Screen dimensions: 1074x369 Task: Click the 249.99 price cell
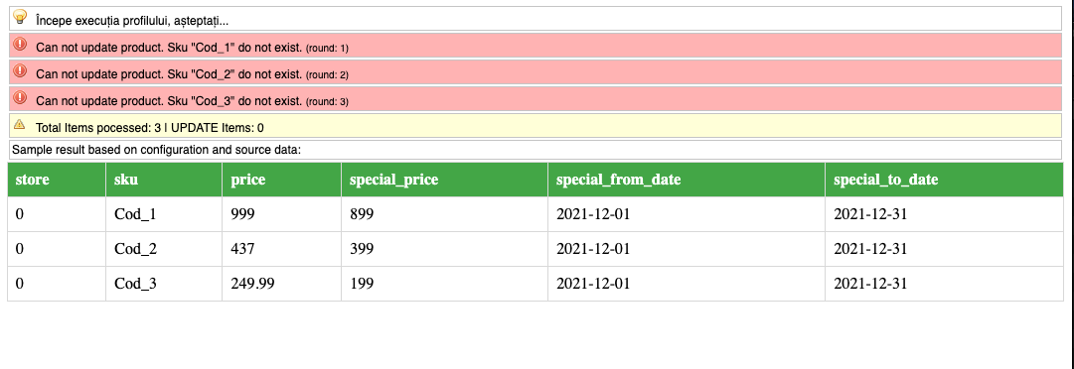pyautogui.click(x=281, y=284)
